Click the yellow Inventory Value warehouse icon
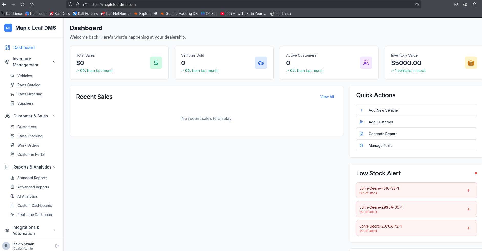 click(x=471, y=63)
